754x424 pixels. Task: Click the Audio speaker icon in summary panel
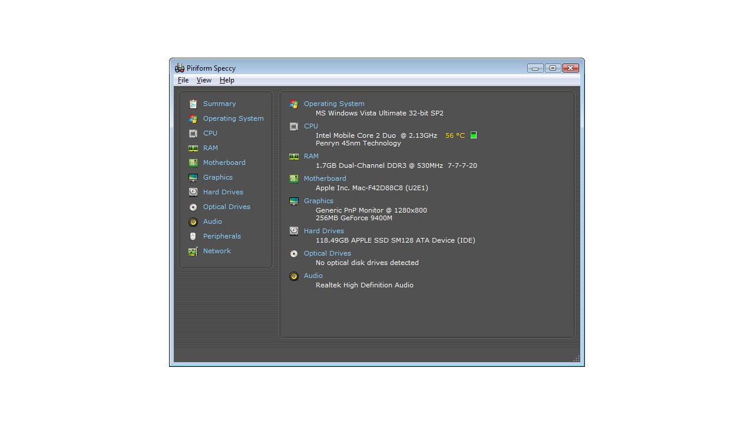pos(293,276)
